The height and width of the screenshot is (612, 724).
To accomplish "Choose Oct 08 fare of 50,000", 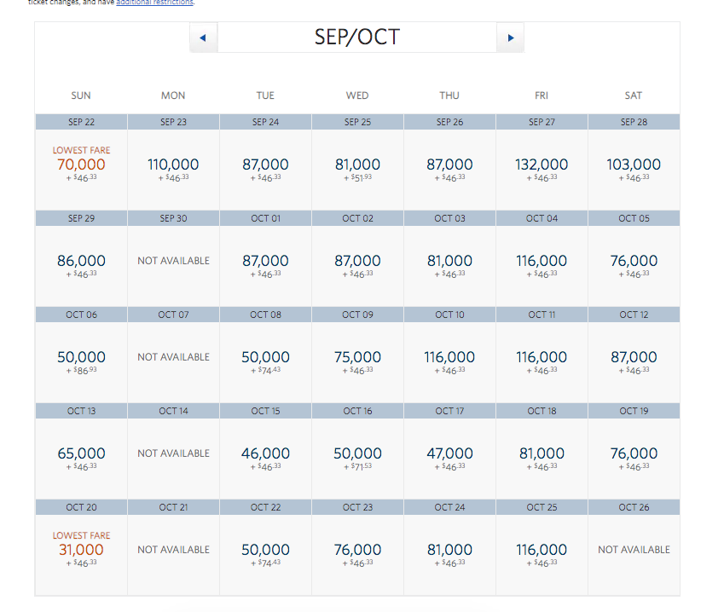I will pos(265,357).
